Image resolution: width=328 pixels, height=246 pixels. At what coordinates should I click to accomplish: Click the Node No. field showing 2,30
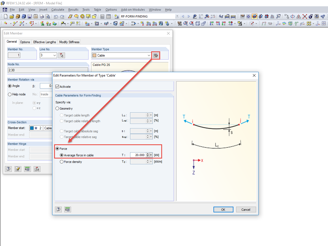pos(48,70)
